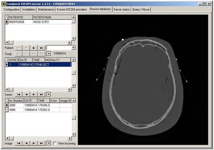The width and height of the screenshot is (214, 150).
Task: Open the Study dropdown menu arrow
Action: coord(49,54)
